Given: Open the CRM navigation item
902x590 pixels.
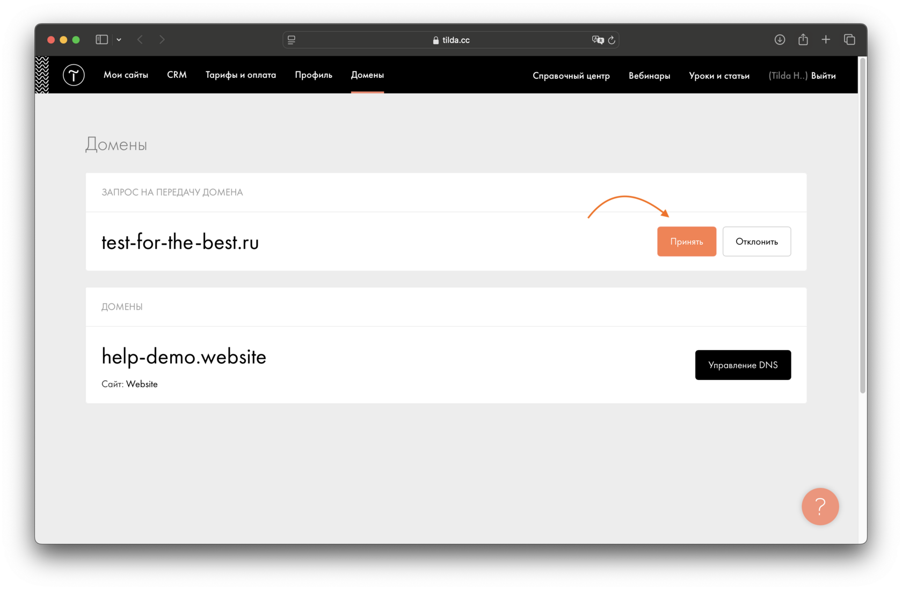Looking at the screenshot, I should pyautogui.click(x=177, y=75).
